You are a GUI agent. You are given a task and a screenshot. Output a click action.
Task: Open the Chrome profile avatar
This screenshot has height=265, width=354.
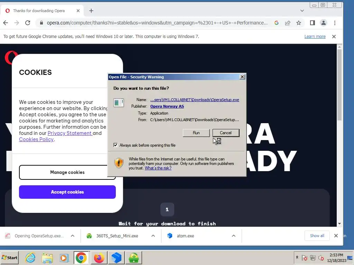click(x=323, y=23)
